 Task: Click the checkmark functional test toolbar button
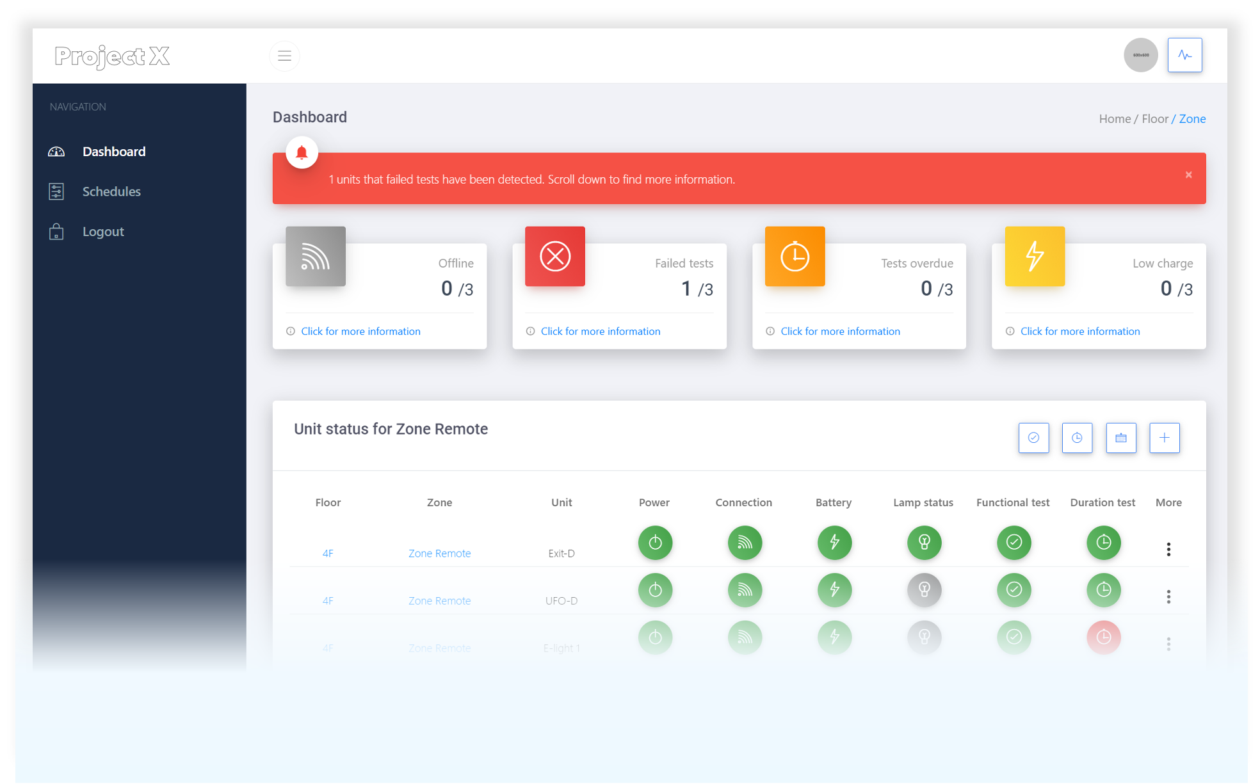tap(1033, 438)
